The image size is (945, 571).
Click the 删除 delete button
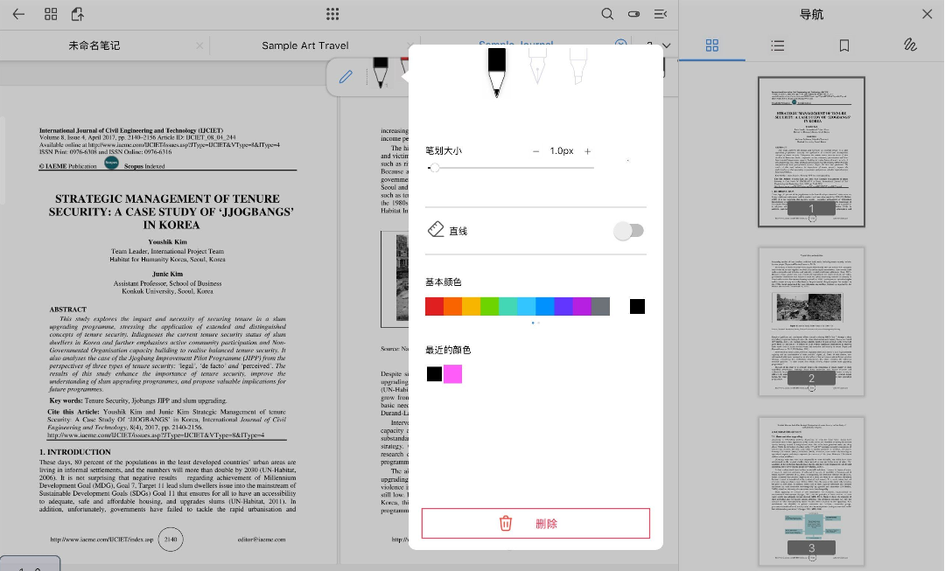point(535,522)
